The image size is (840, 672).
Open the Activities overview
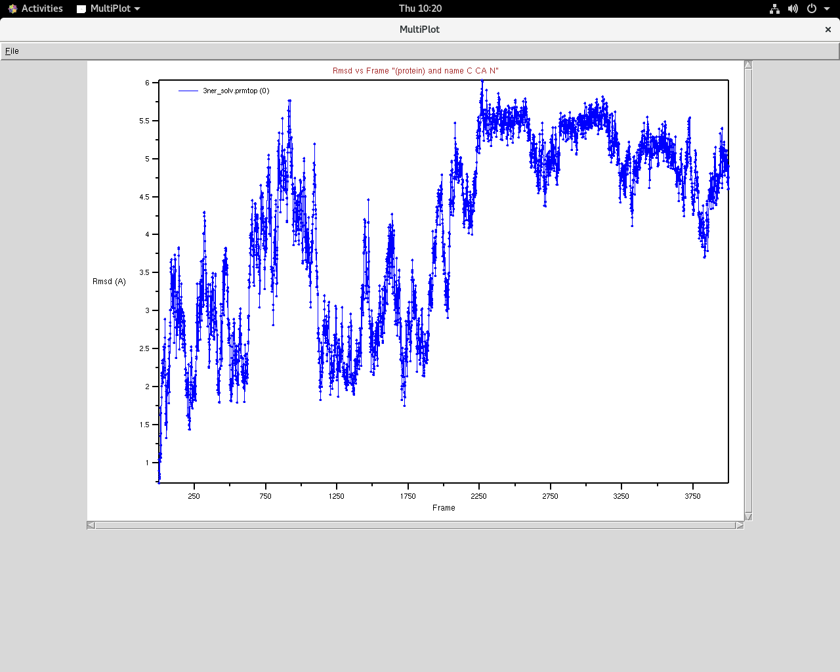(35, 9)
